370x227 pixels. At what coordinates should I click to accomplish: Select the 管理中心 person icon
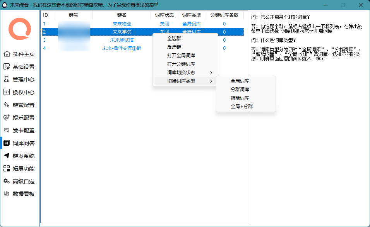tap(7, 80)
